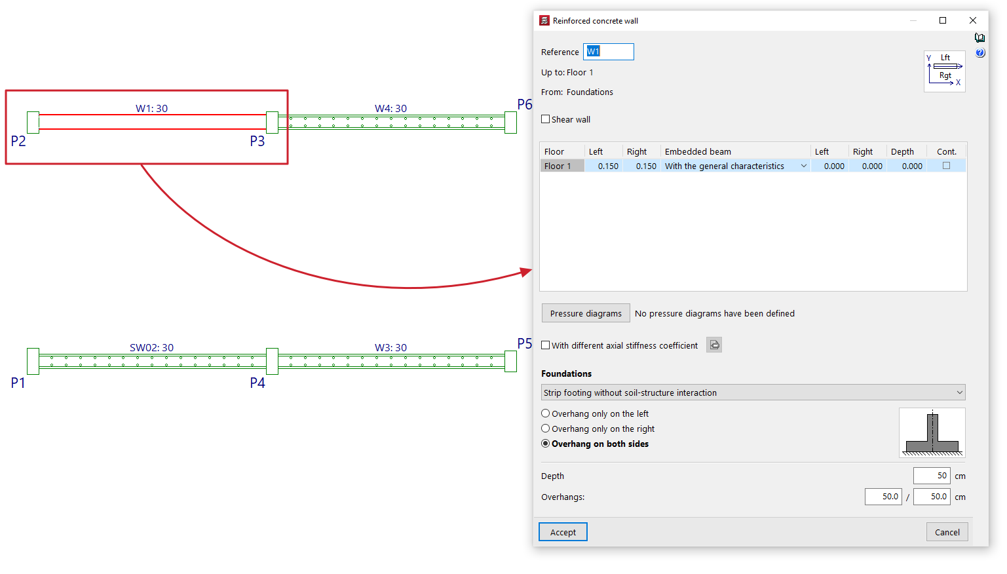Click 'No pressure diagrams have been defined' text

[715, 313]
